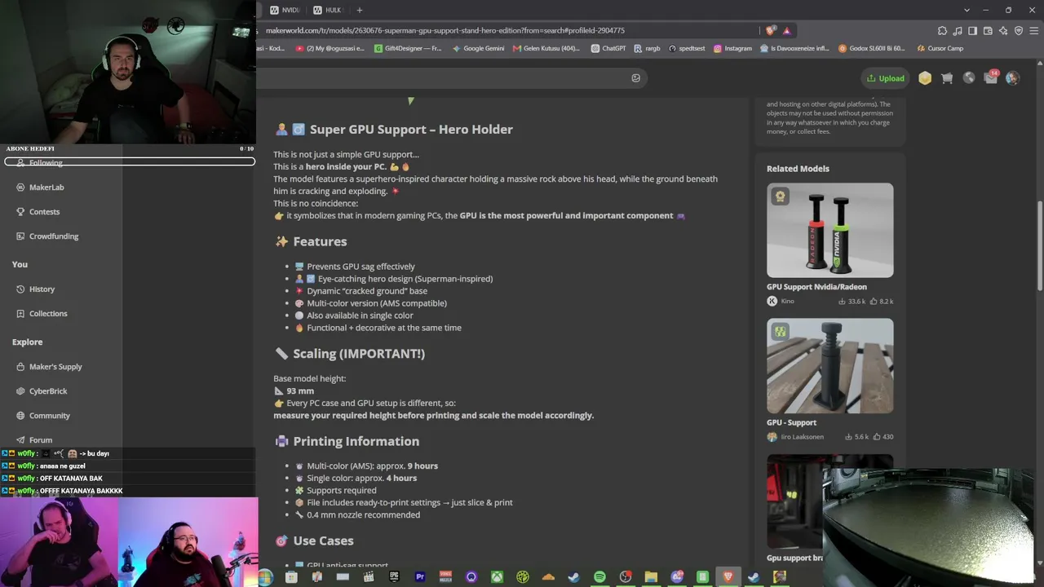
Task: Click the Brave Rewards triangle icon
Action: coord(787,30)
